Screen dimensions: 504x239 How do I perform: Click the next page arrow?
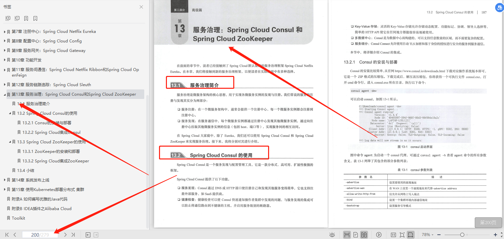click(65, 234)
